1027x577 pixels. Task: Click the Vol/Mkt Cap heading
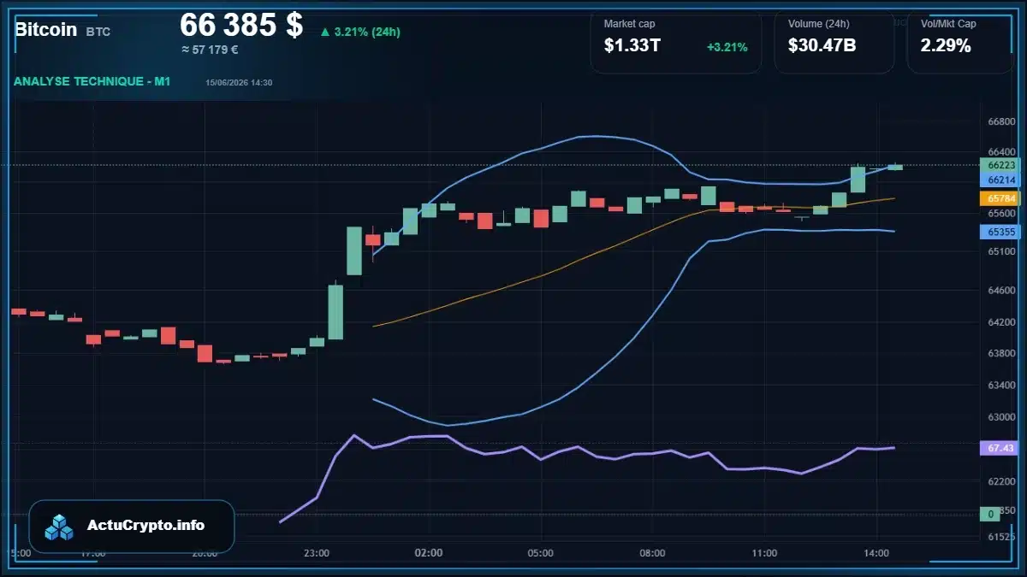(x=948, y=24)
